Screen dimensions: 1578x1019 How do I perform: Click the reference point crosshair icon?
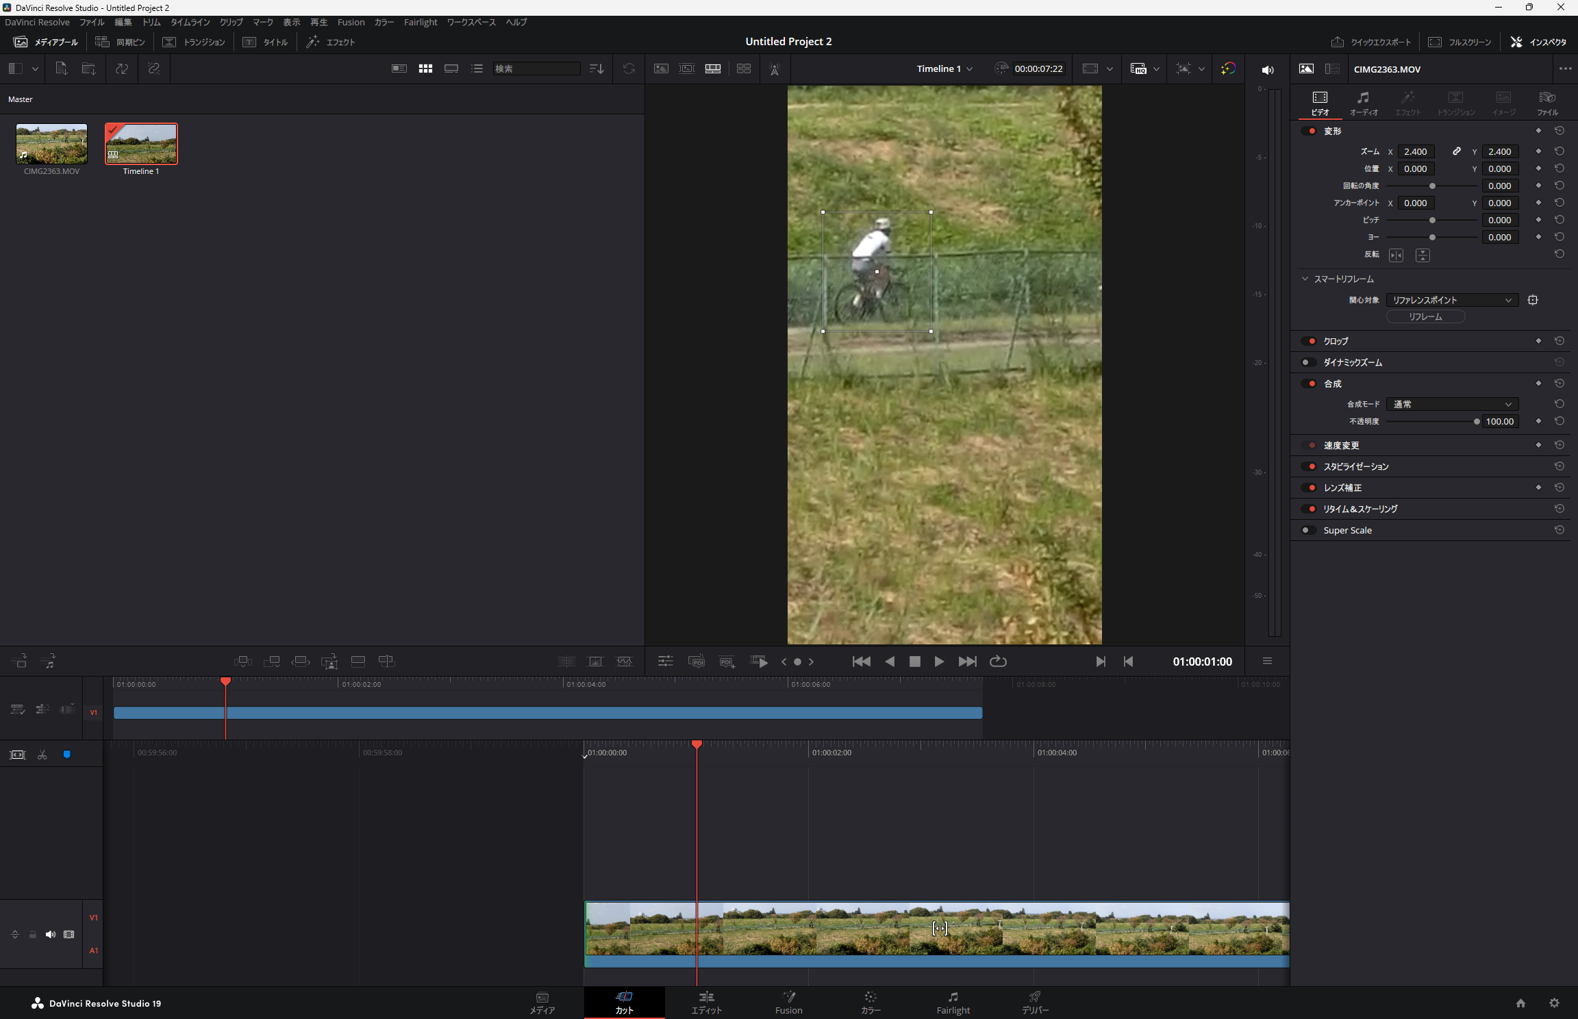[x=1533, y=300]
